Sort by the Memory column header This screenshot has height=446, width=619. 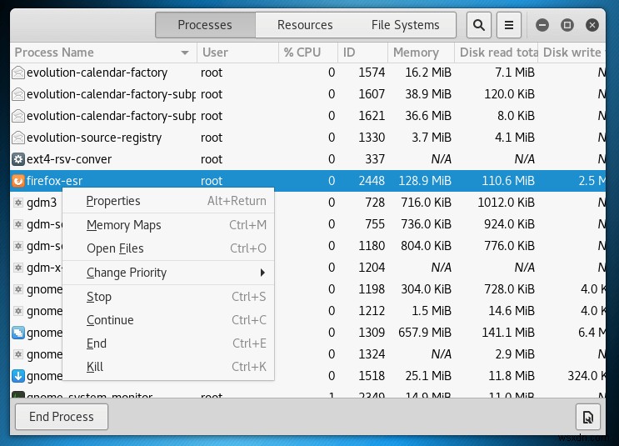(422, 53)
